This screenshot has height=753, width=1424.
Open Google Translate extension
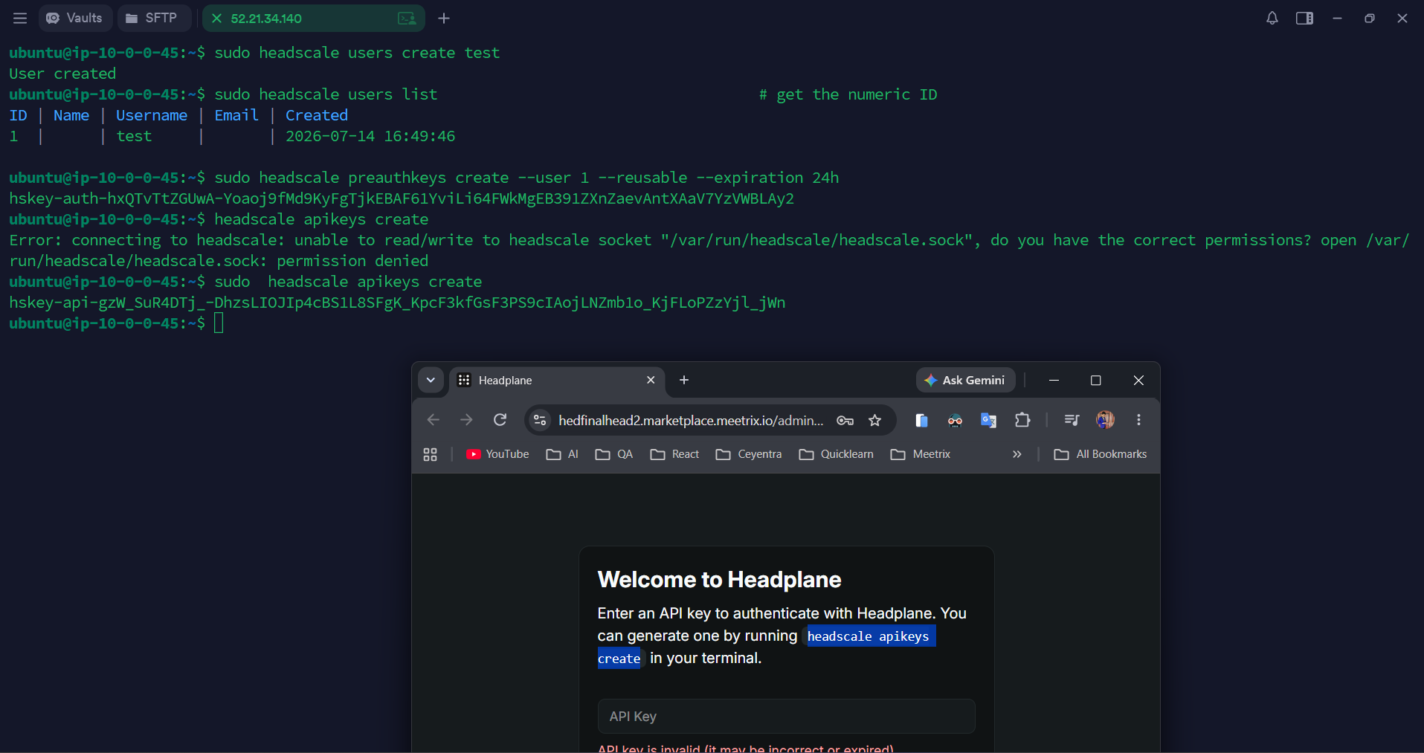pyautogui.click(x=988, y=420)
